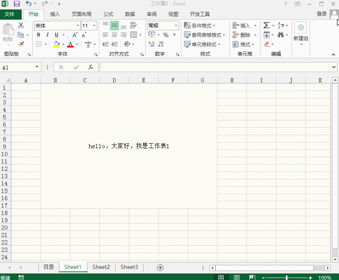
Task: Switch to the 插入 Insert tab
Action: click(x=55, y=14)
